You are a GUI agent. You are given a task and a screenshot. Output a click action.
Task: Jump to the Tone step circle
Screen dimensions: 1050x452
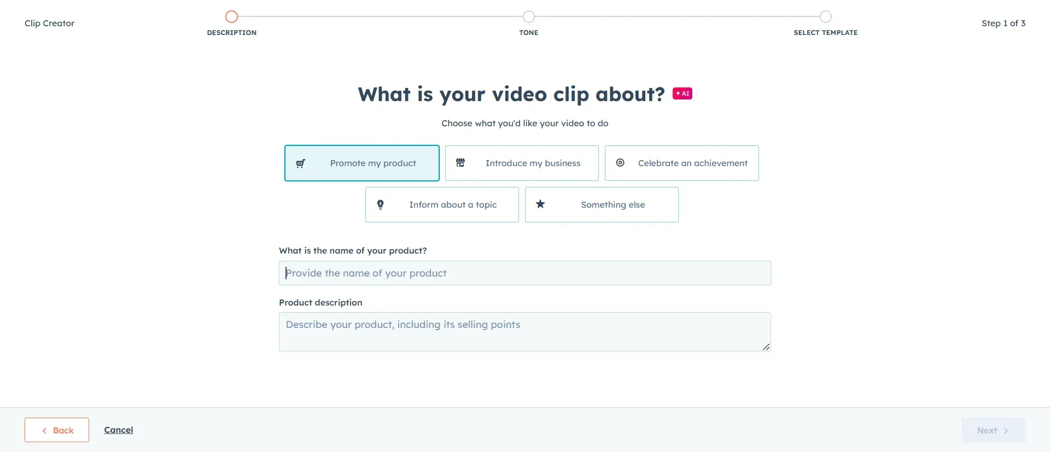(x=529, y=16)
